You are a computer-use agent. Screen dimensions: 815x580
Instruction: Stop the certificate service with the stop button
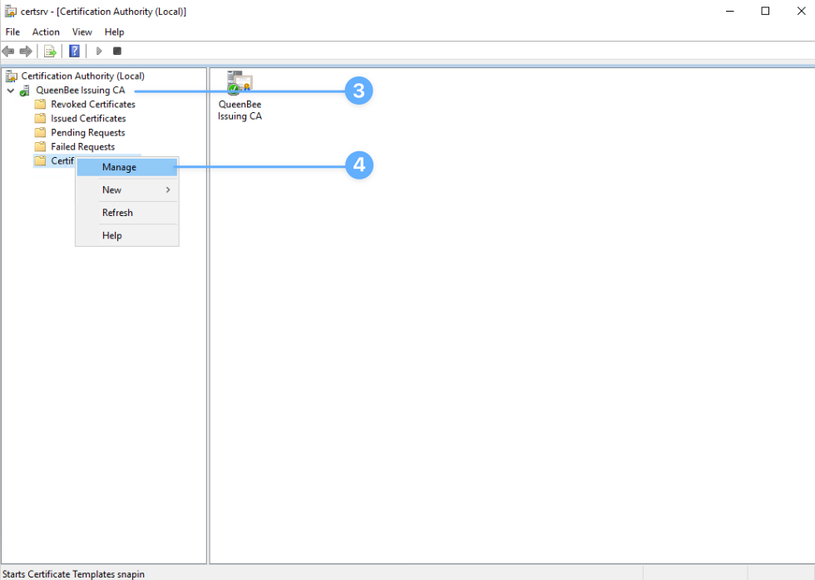(116, 51)
